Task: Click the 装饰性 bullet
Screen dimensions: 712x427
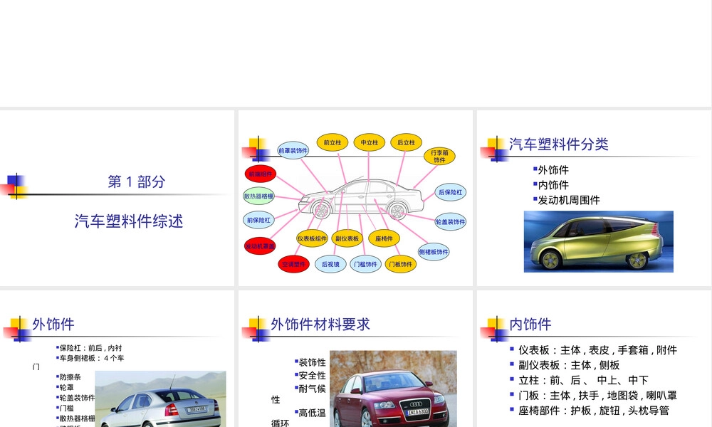Action: (310, 362)
